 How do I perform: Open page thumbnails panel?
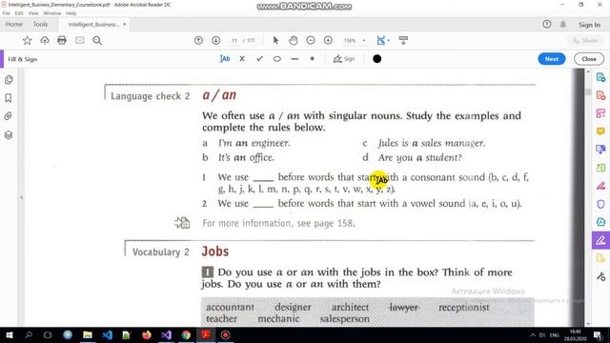coord(9,80)
